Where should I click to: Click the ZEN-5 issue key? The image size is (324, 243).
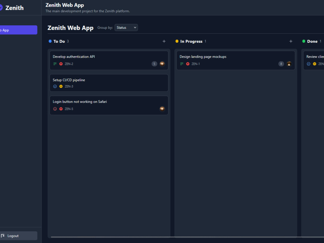(69, 109)
